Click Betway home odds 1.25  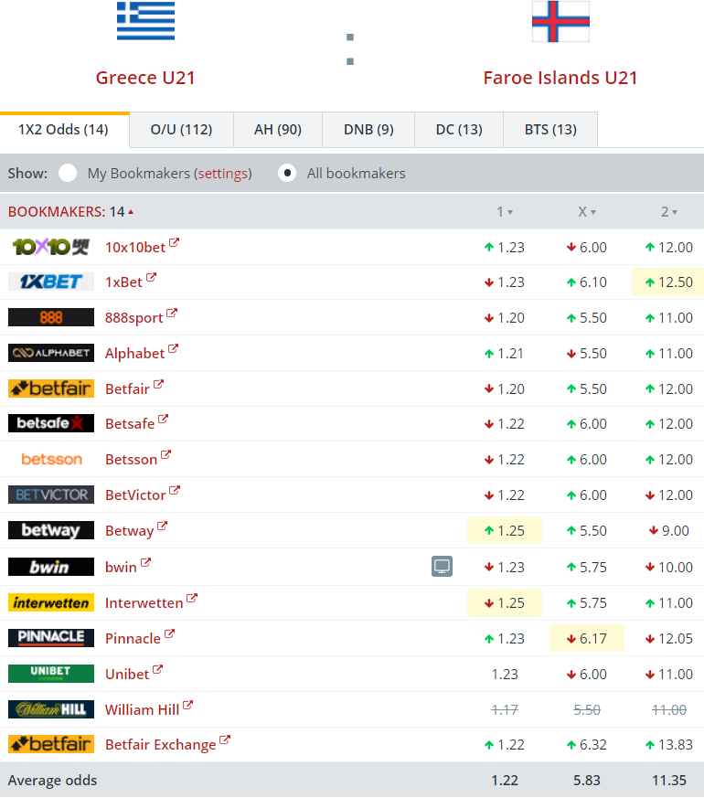(x=505, y=530)
